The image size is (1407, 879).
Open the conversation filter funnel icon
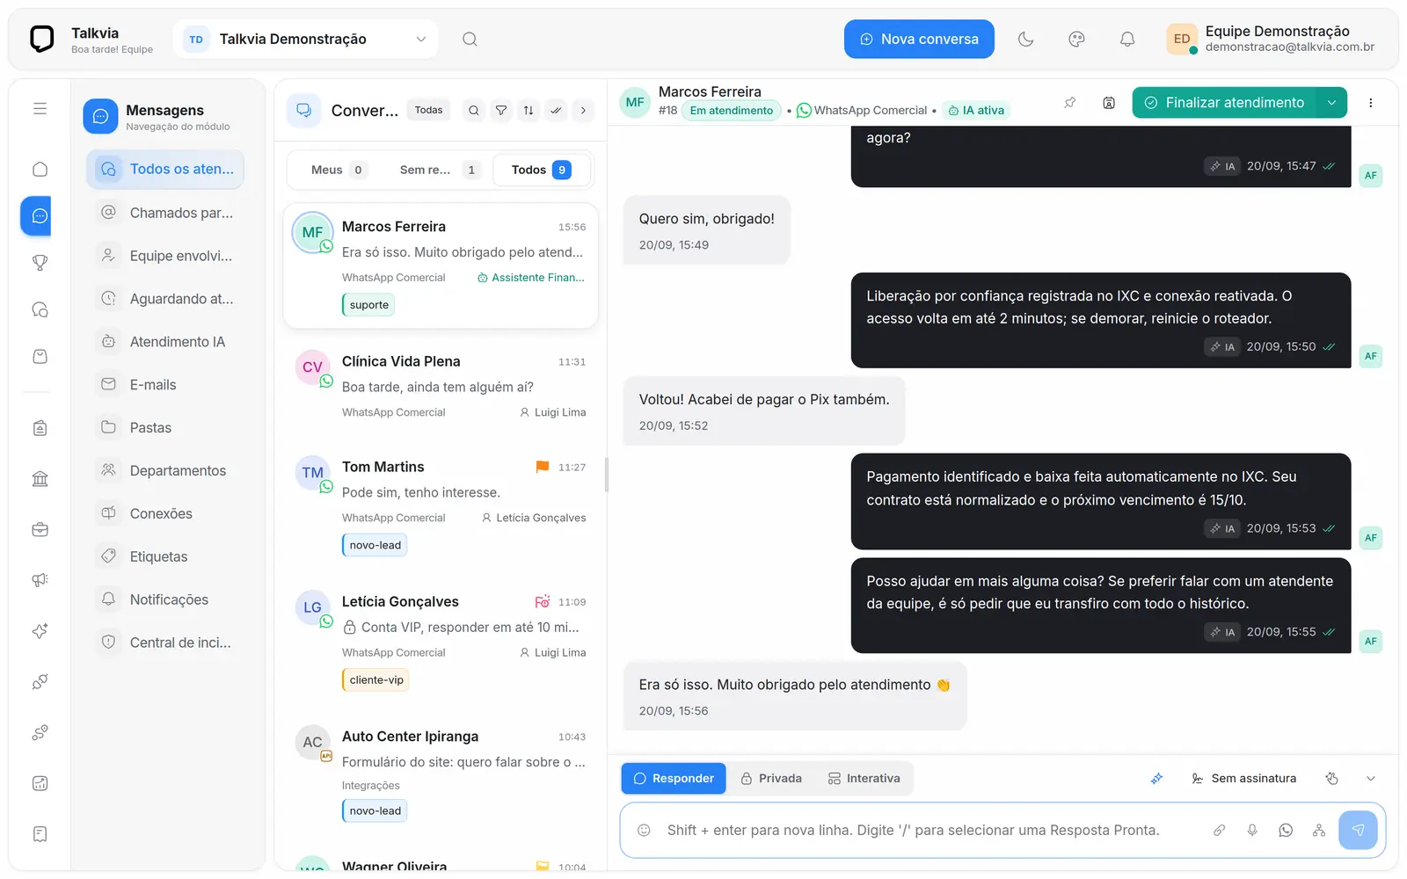click(x=501, y=110)
